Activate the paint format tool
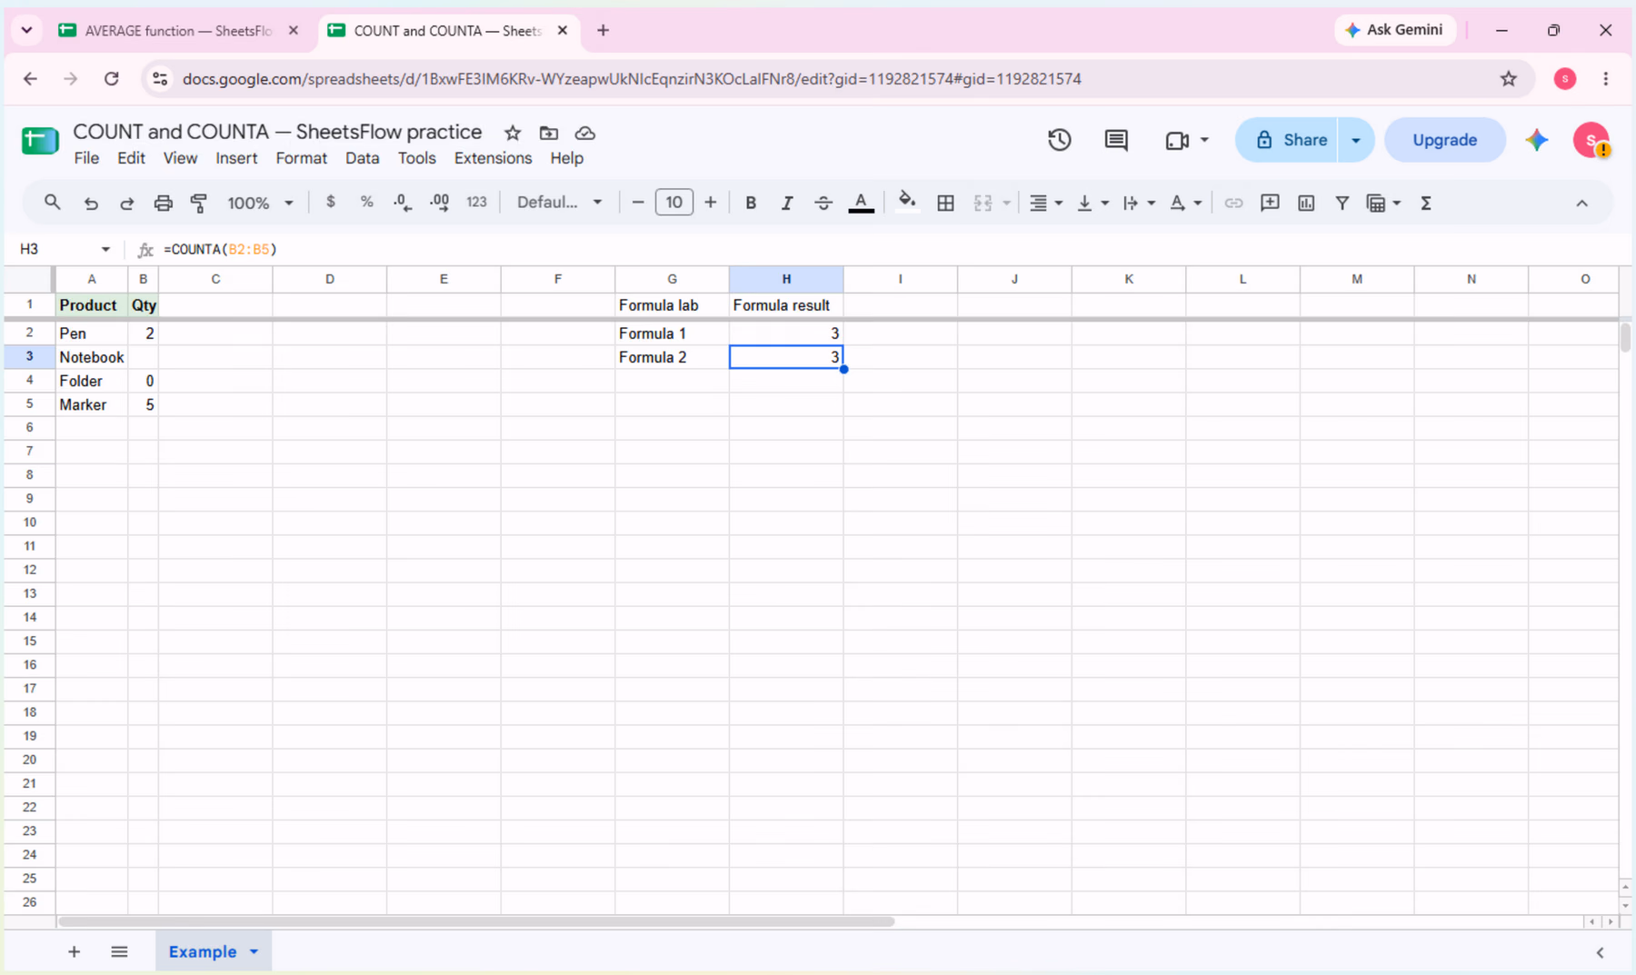Viewport: 1636px width, 975px height. coord(199,203)
